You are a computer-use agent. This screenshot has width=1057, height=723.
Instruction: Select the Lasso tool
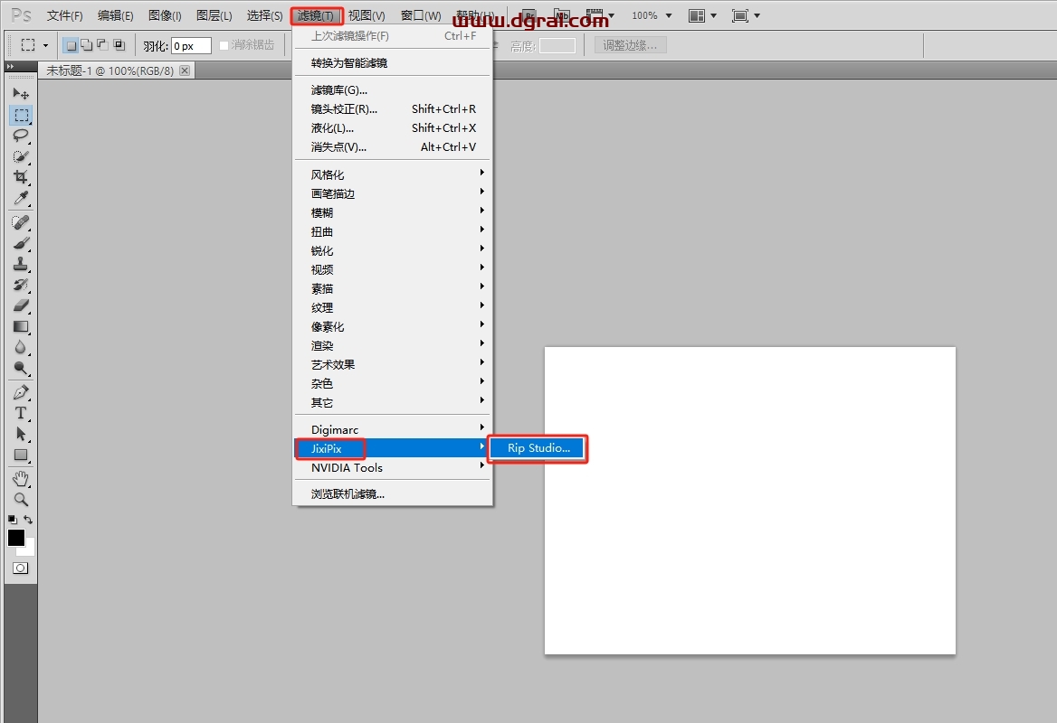(21, 136)
